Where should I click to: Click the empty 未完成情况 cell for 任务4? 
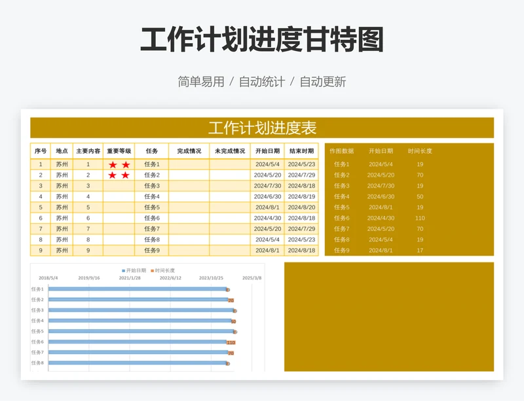coord(230,197)
